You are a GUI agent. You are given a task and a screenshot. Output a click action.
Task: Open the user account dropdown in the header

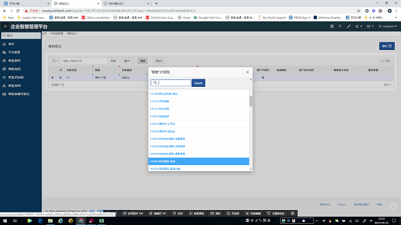pyautogui.click(x=387, y=26)
